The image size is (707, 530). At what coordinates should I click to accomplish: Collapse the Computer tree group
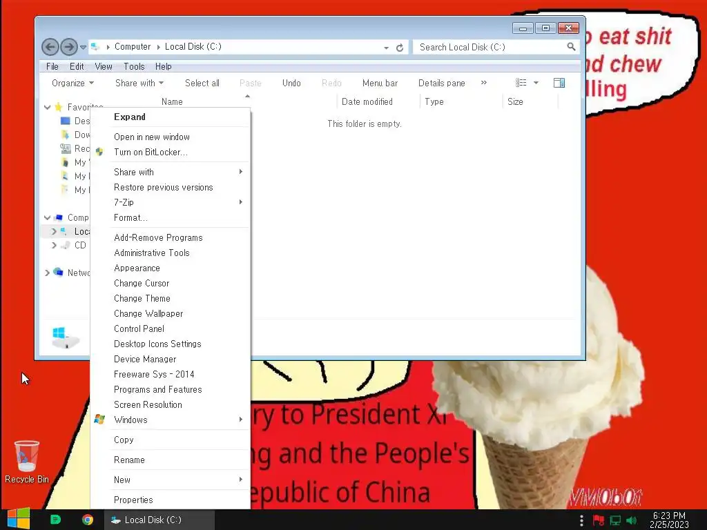pyautogui.click(x=48, y=217)
